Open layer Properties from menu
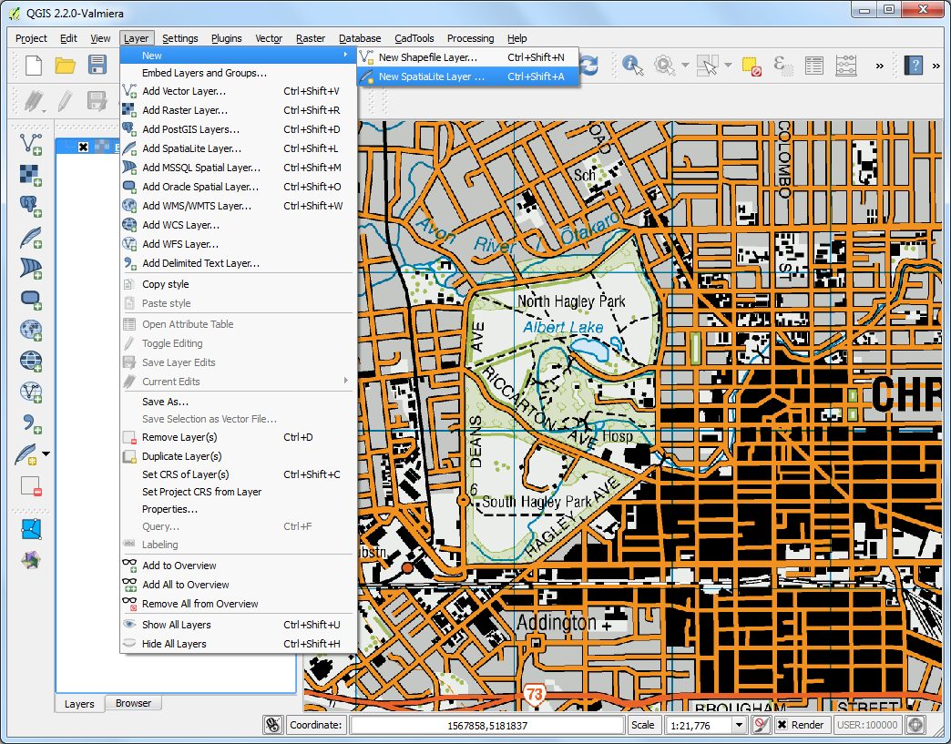This screenshot has height=744, width=951. (x=238, y=509)
